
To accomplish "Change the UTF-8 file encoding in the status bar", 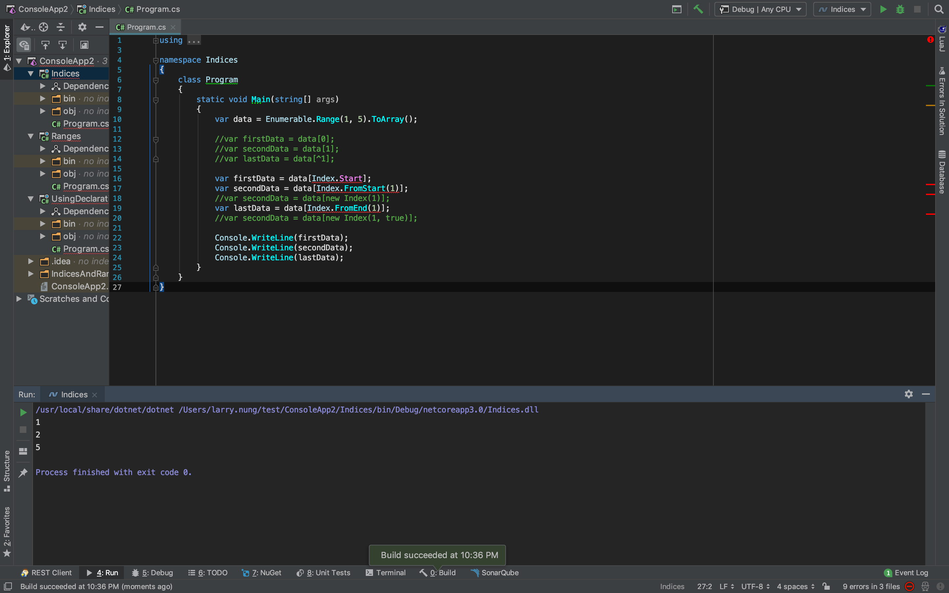I will click(x=755, y=586).
